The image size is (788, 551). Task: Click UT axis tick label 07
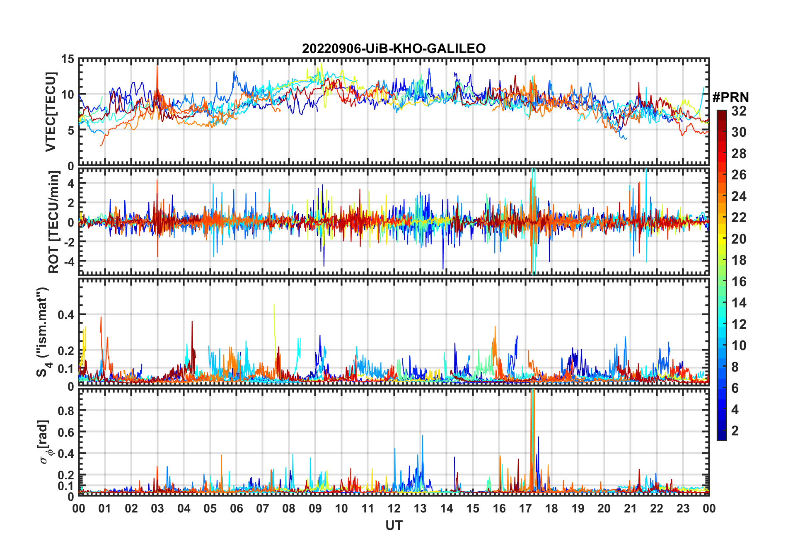263,508
